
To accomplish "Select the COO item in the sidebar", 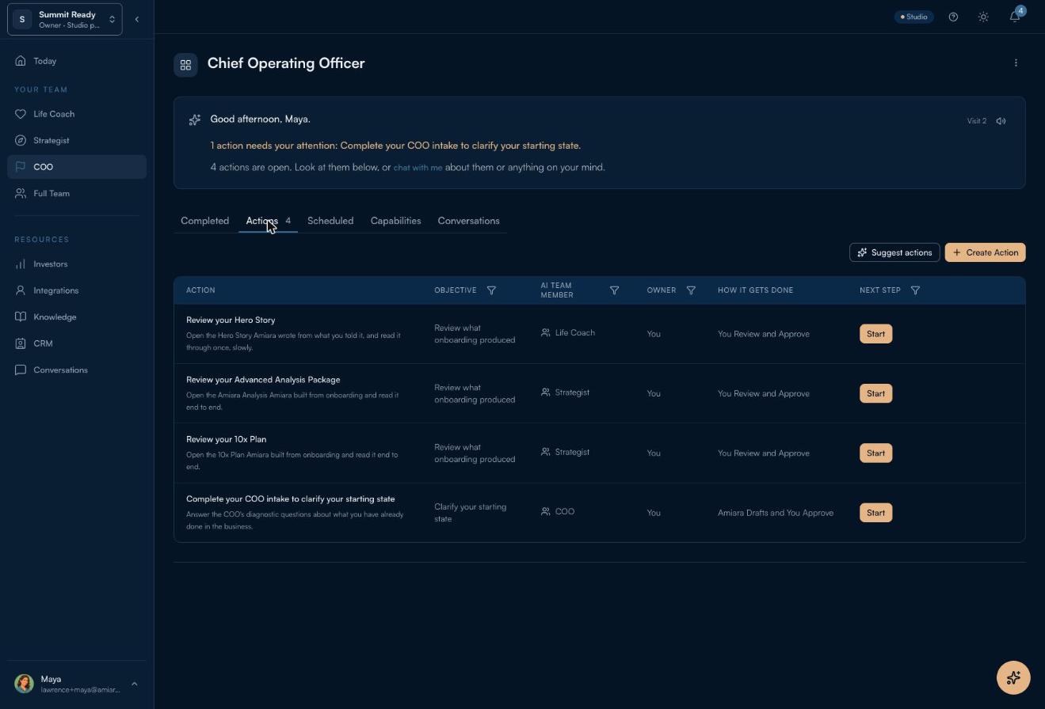I will [77, 167].
